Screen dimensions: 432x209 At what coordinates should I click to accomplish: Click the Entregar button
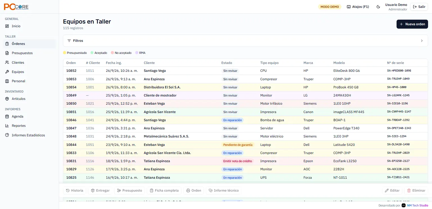100,190
